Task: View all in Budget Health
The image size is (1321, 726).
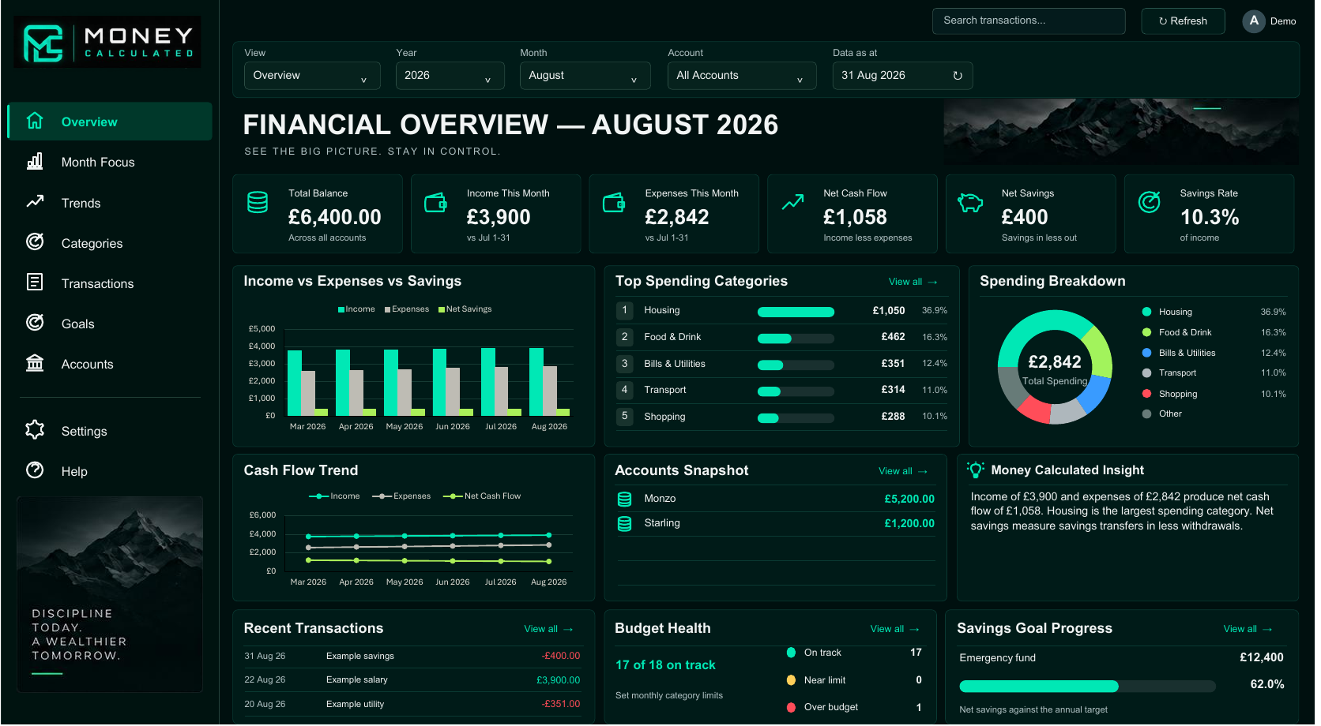Action: pos(894,629)
